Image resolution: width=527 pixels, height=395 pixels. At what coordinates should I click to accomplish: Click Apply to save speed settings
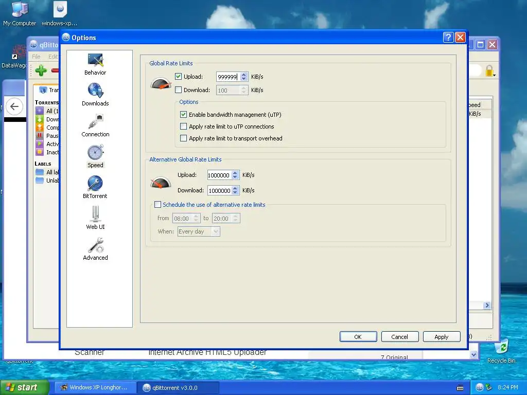pos(441,336)
